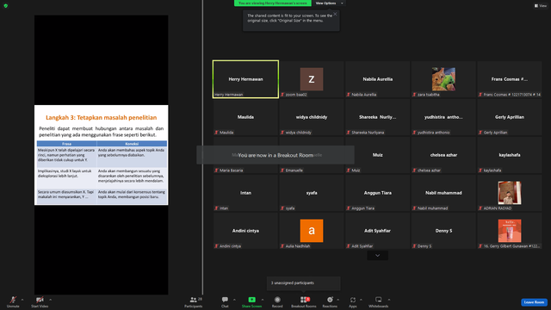Open the View layout menu

541,6
